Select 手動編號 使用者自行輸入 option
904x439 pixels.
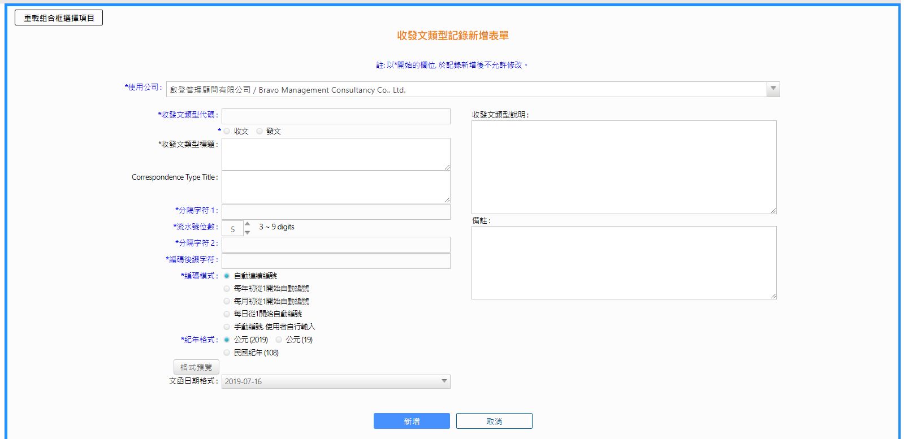pyautogui.click(x=227, y=327)
